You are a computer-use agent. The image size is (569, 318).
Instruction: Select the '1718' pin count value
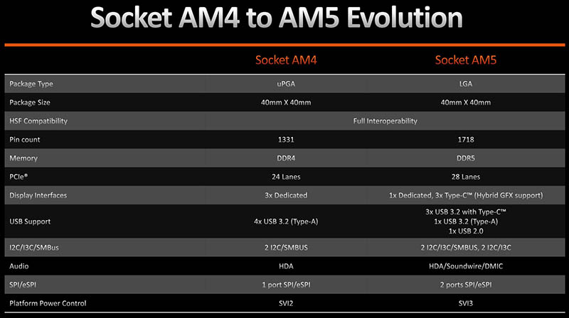pos(466,139)
